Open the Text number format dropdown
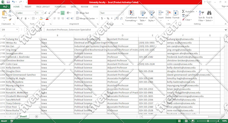The height and width of the screenshot is (123, 228). click(122, 13)
